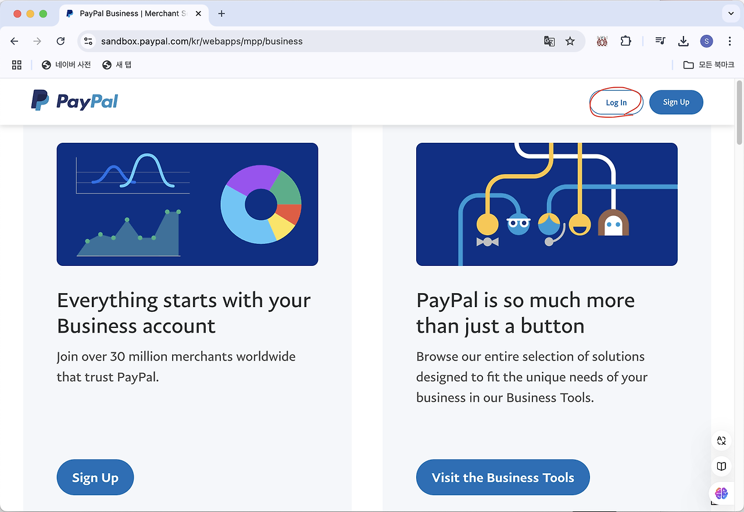Click 'Everything starts with your Business account' heading
Image resolution: width=744 pixels, height=512 pixels.
pos(184,313)
